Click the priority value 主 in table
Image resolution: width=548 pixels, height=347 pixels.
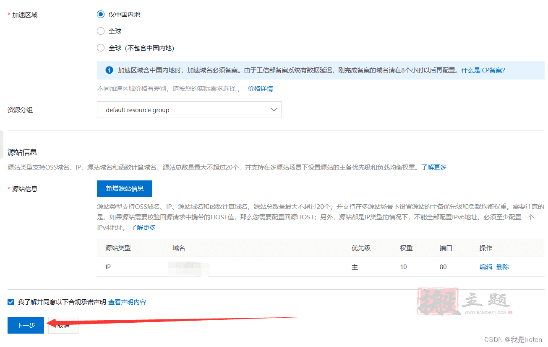[355, 267]
